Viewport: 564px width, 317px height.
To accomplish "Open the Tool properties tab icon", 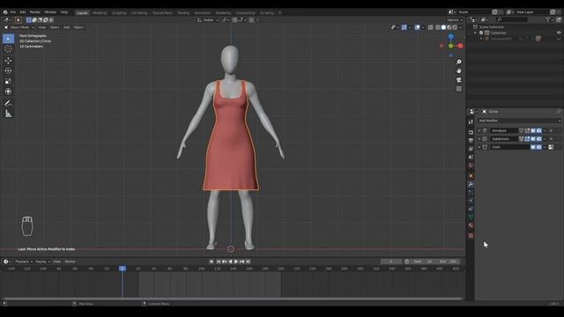I will point(471,122).
